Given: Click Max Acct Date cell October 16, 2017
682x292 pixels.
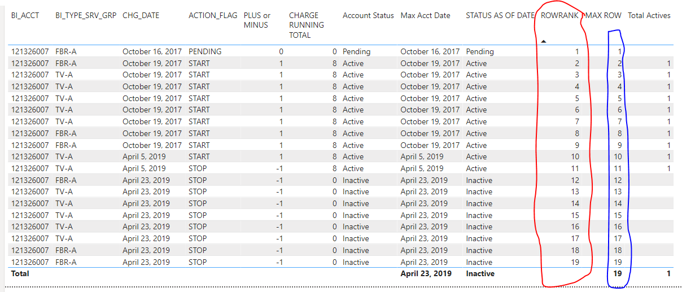Looking at the screenshot, I should tap(430, 51).
